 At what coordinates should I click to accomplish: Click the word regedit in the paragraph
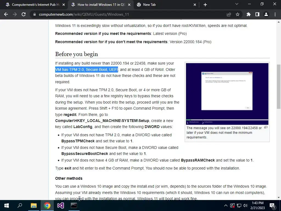click(70, 115)
